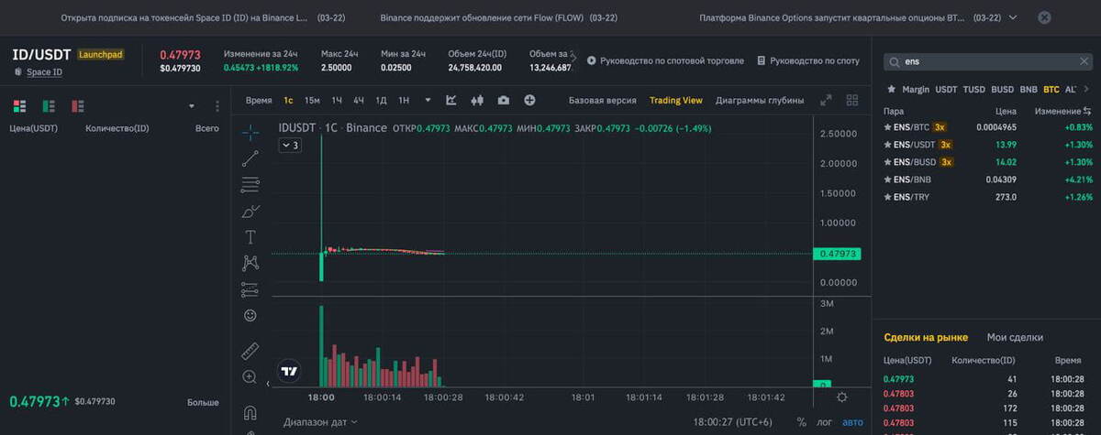The image size is (1101, 435).
Task: Open the emoji icons tool
Action: click(250, 315)
